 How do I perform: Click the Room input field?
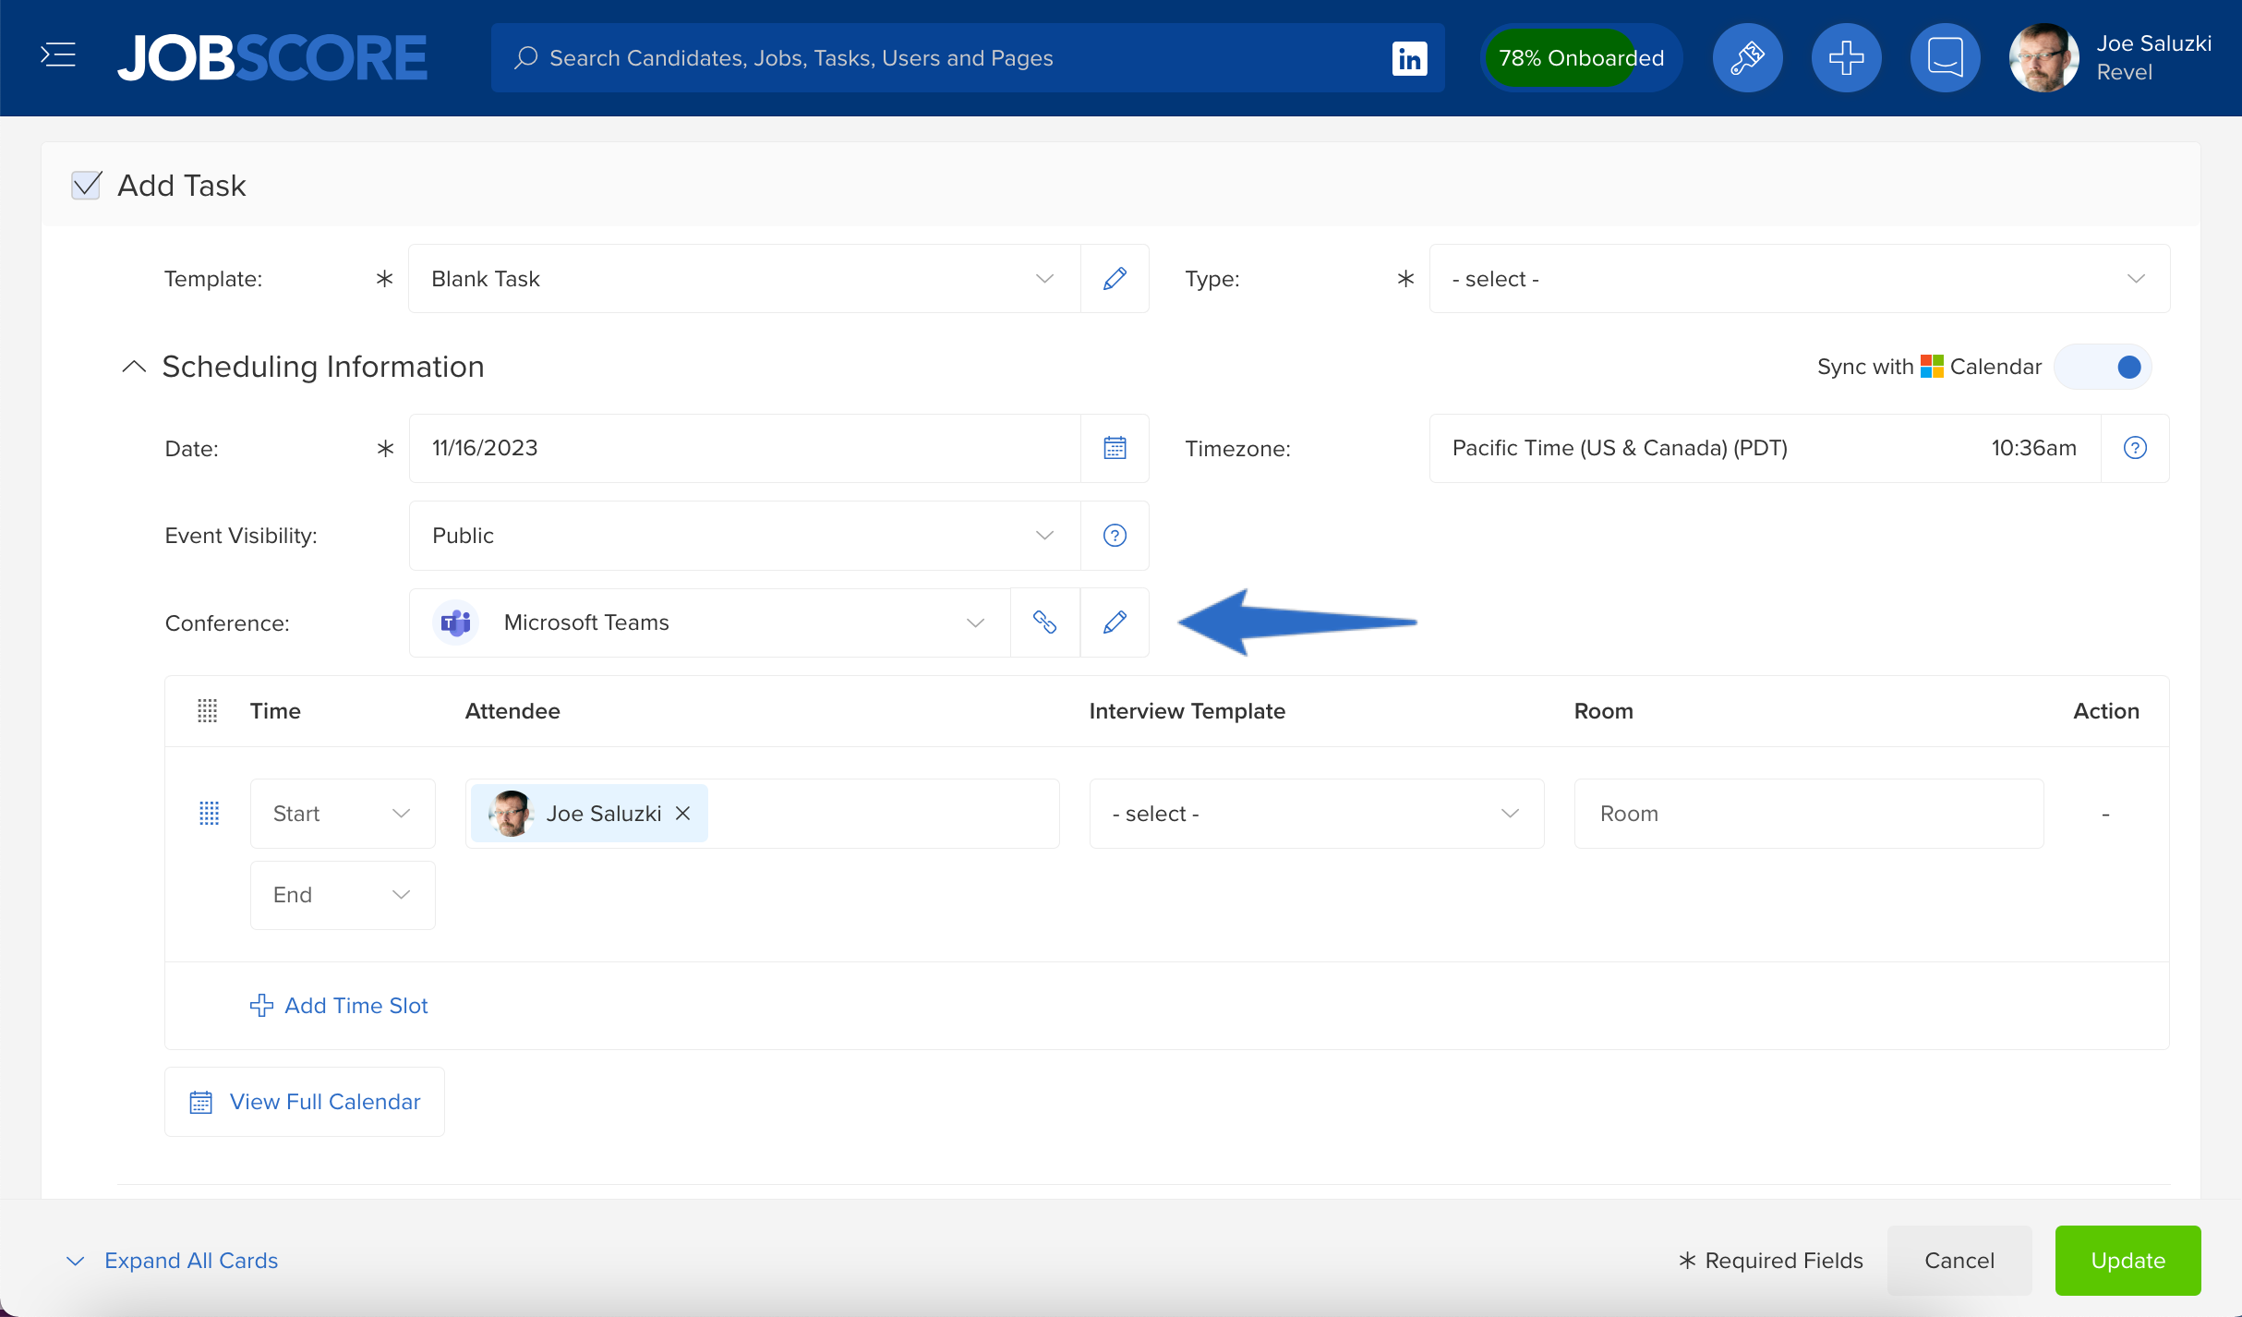pos(1809,814)
